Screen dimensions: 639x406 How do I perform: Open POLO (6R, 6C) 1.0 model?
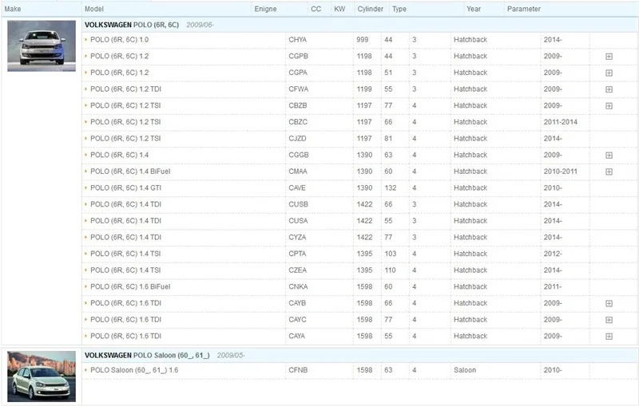[x=119, y=40]
